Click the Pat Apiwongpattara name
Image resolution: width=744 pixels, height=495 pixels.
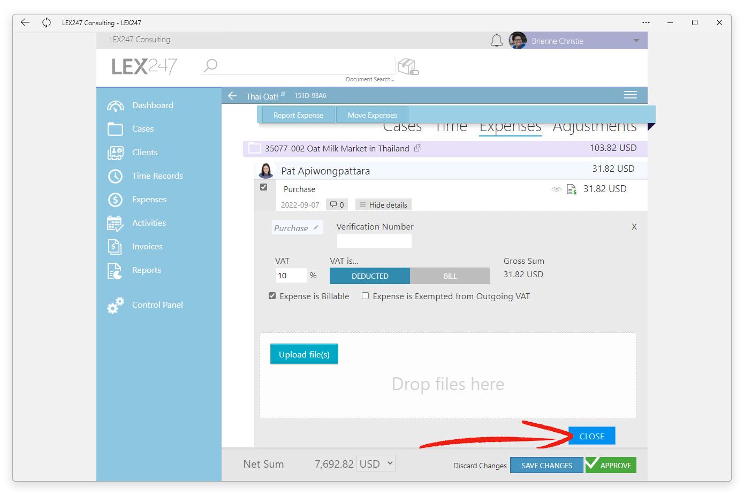coord(325,171)
